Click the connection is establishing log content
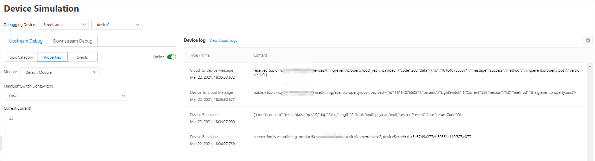 click(x=362, y=137)
